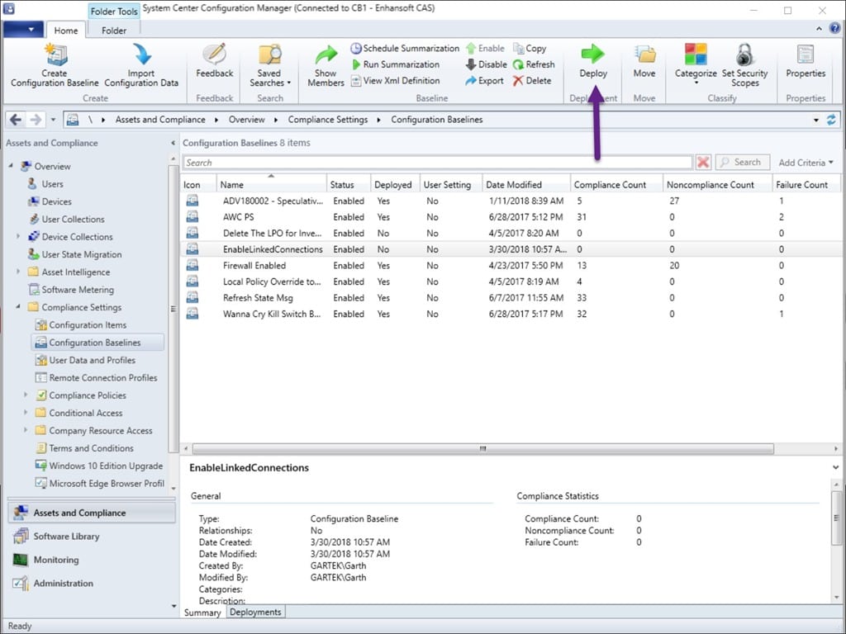Click the ribbon help question icon
Screen dimensions: 846x634
pyautogui.click(x=834, y=28)
